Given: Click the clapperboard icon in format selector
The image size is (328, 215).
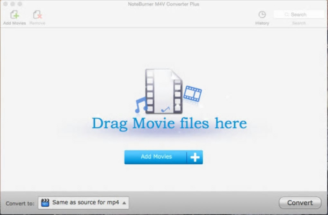Looking at the screenshot, I should [x=45, y=203].
